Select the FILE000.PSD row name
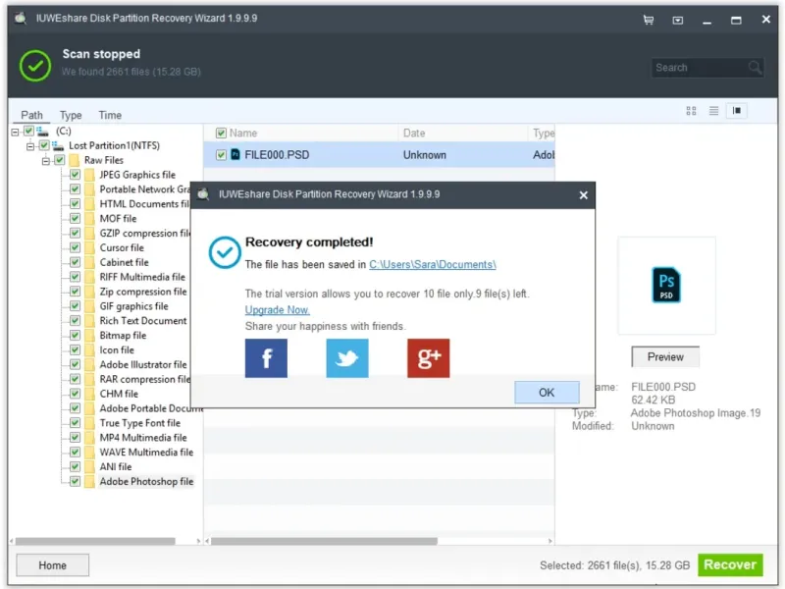Viewport: 785px width, 589px height. coord(277,155)
